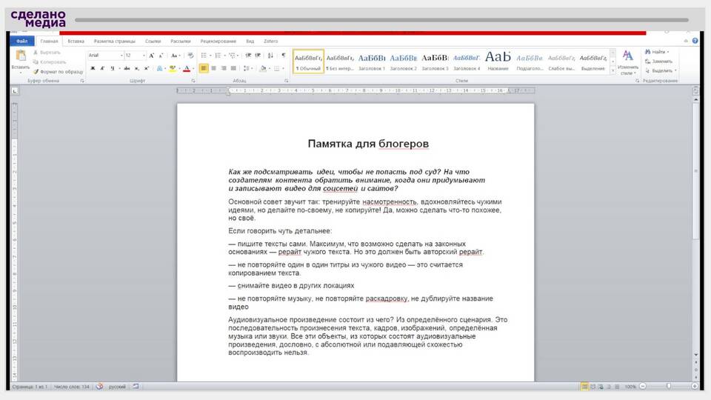
Task: Decrease font size with shrink font icon
Action: (x=161, y=56)
